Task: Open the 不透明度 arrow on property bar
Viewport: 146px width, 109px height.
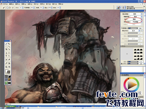Action: [34, 8]
